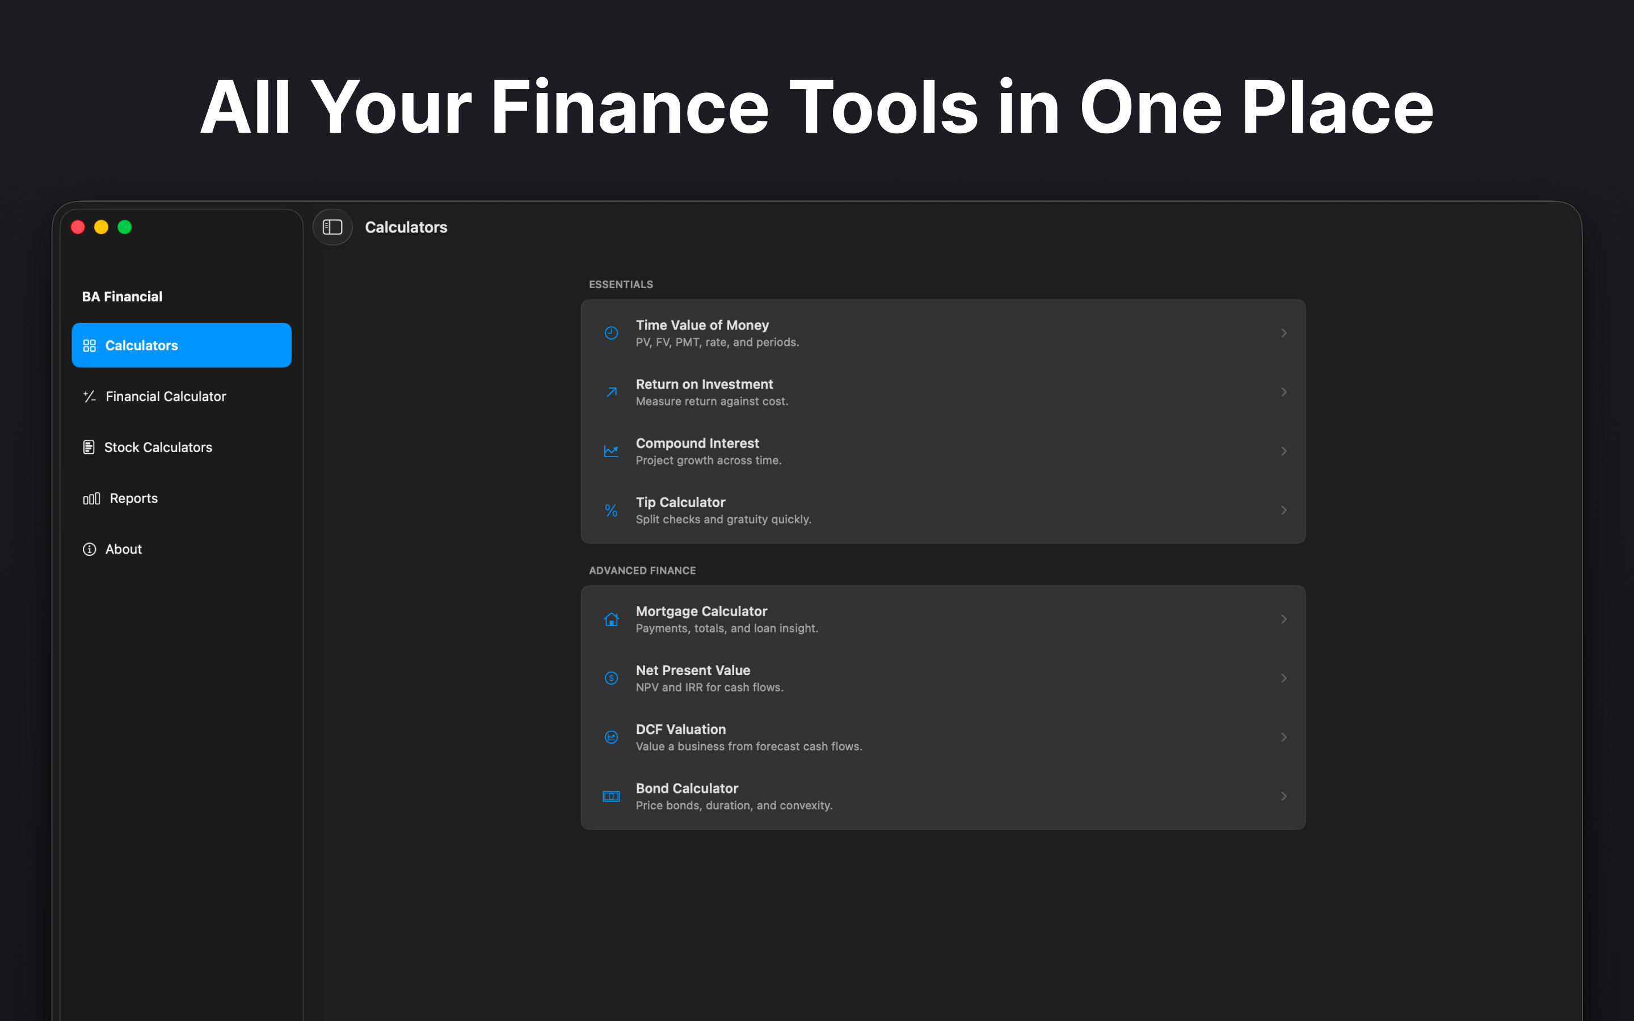Open Mortgage Calculator via its chevron
Screen dimensions: 1634x1021
coord(1283,619)
